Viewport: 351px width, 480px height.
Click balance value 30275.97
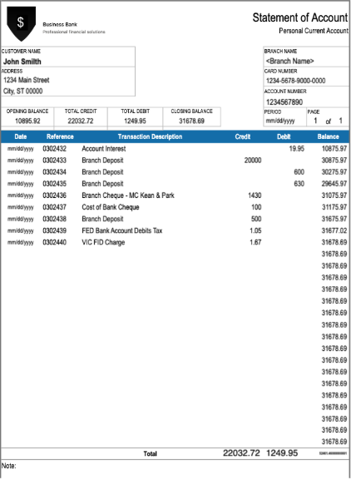click(334, 172)
